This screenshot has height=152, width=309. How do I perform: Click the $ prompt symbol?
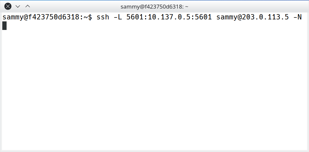[x=90, y=17]
